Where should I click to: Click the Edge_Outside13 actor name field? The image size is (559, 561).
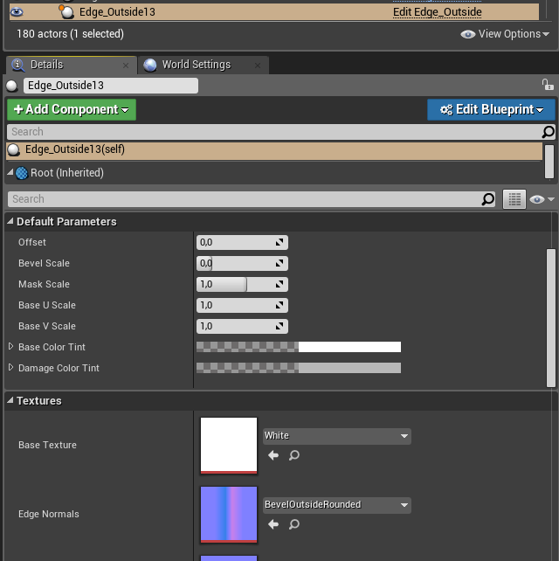(x=110, y=86)
